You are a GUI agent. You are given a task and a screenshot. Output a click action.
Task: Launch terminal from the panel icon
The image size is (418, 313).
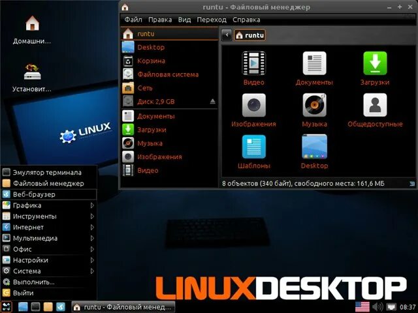[35, 307]
